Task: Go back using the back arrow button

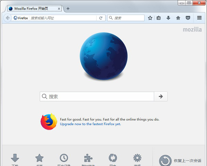Action: 8,18
